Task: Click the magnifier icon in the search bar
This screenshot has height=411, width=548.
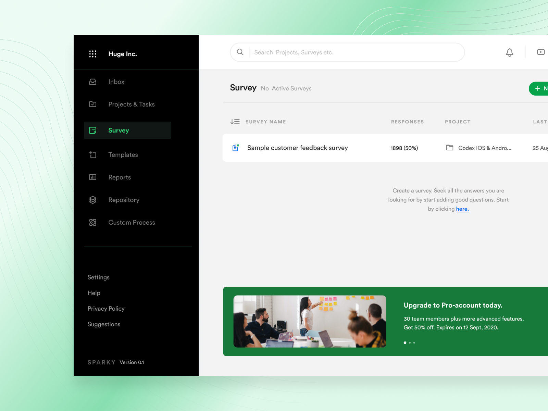Action: click(x=240, y=52)
